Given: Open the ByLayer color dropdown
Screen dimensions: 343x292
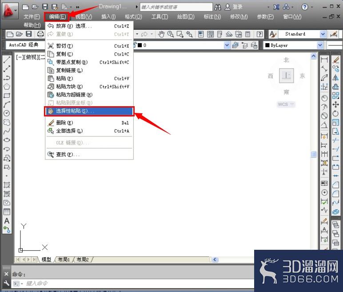Looking at the screenshot, I should (x=320, y=45).
